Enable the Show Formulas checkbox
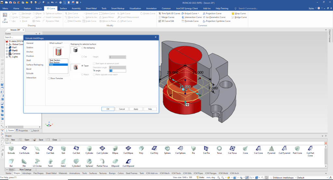 click(49, 78)
